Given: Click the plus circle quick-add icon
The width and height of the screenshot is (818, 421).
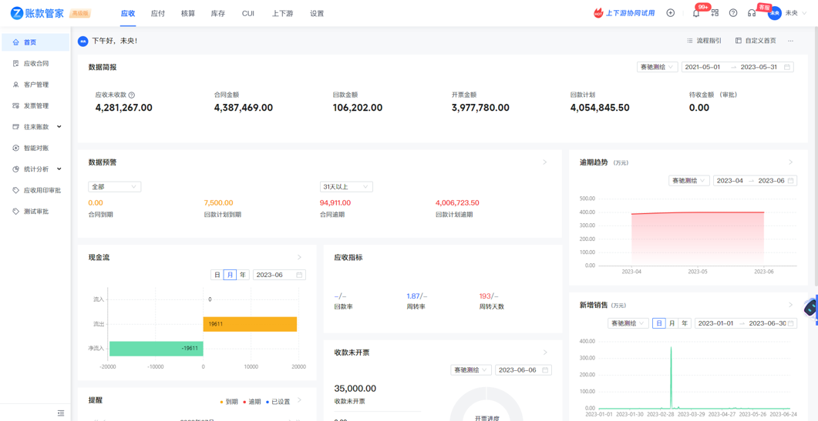Looking at the screenshot, I should (671, 13).
